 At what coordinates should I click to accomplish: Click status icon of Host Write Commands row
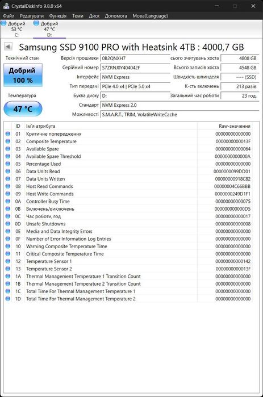[x=8, y=194]
